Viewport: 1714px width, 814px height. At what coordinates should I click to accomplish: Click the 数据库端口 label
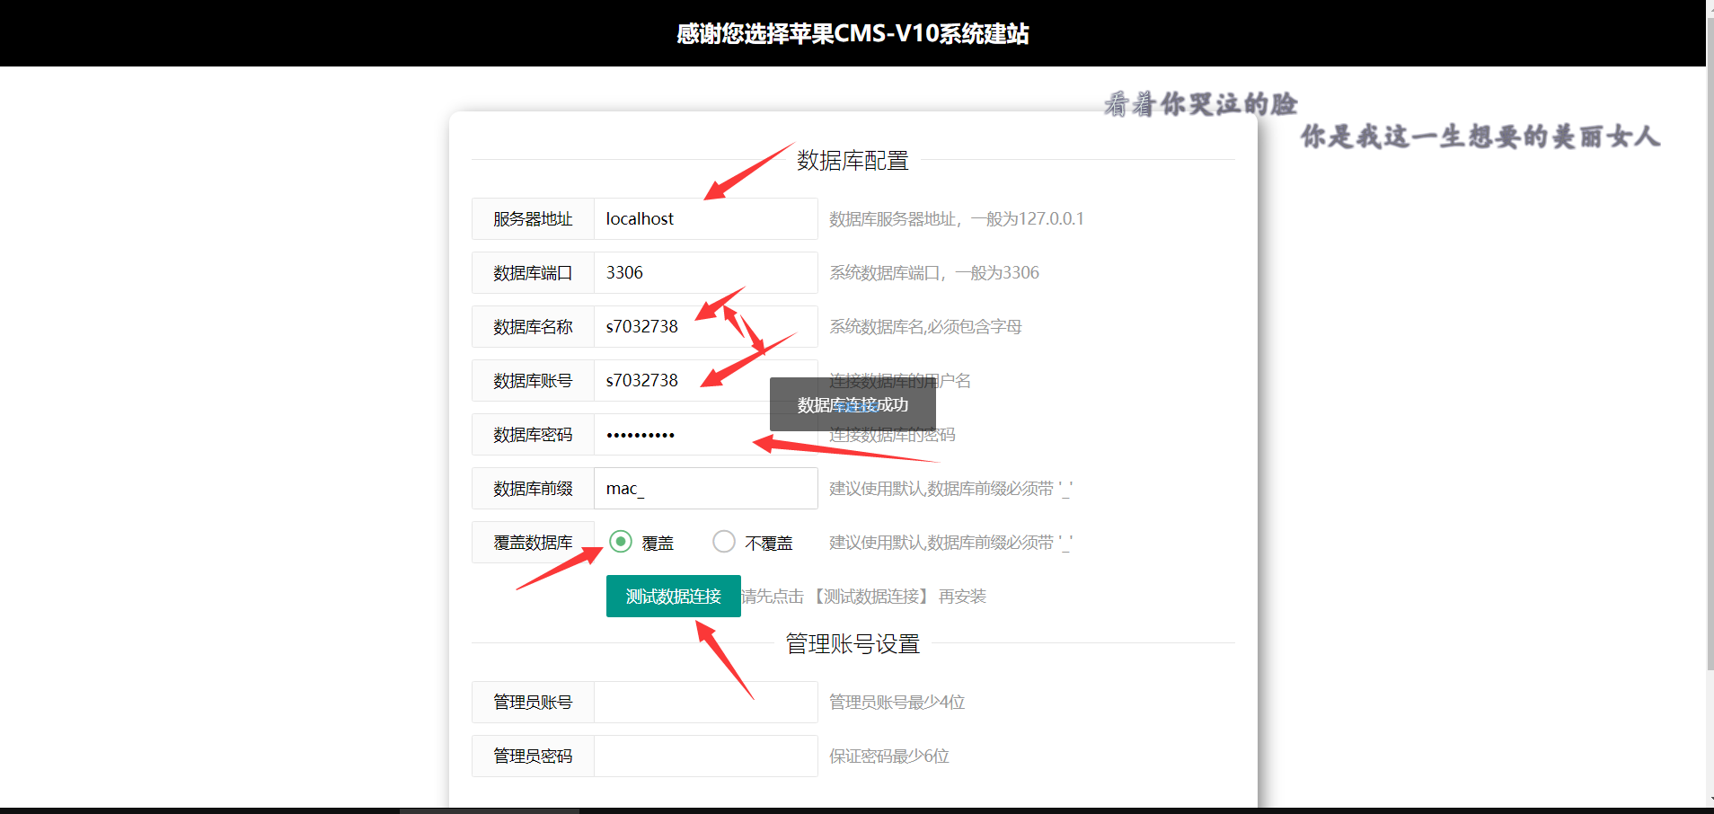533,272
